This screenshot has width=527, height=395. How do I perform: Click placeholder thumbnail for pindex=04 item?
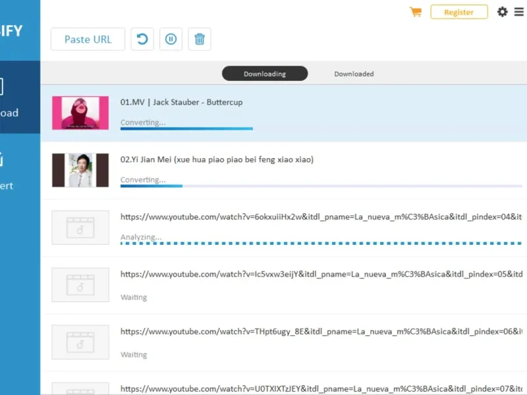coord(80,228)
